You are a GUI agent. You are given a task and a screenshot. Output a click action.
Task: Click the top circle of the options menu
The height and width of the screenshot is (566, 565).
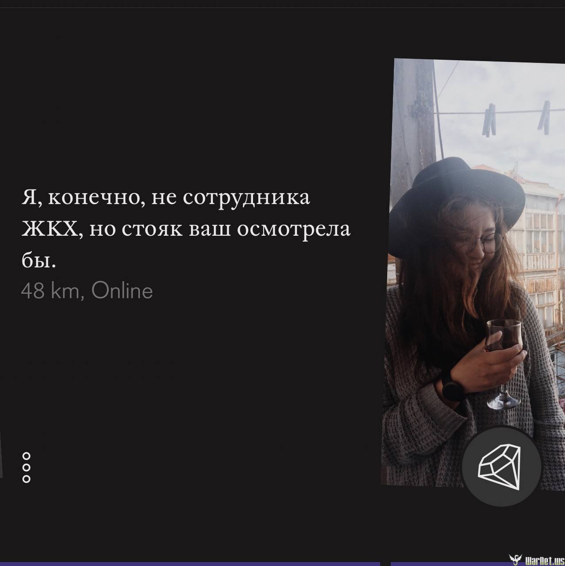[26, 455]
